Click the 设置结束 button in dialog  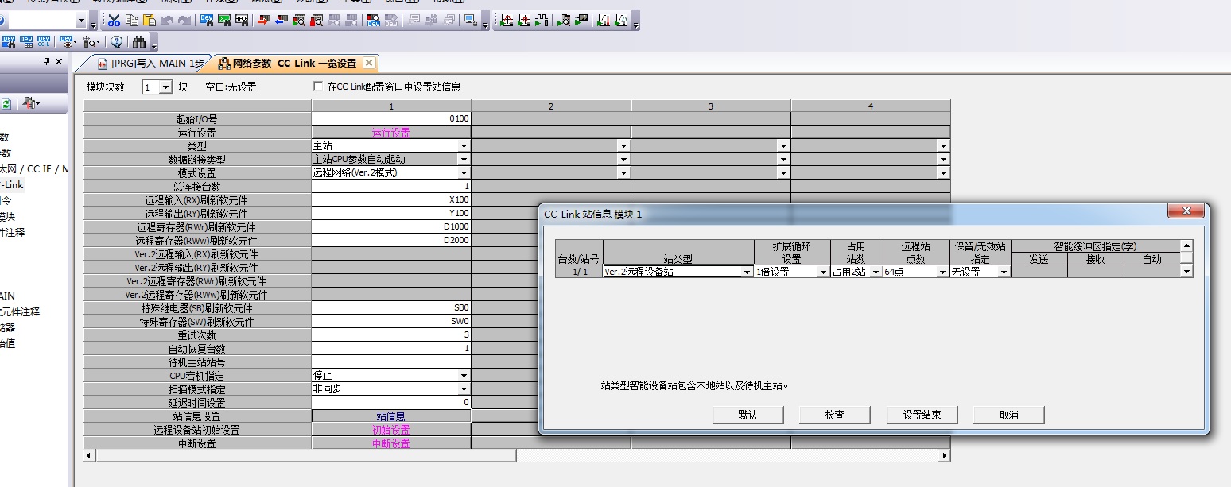coord(922,415)
